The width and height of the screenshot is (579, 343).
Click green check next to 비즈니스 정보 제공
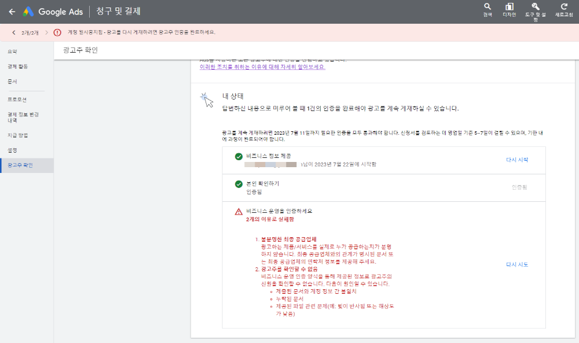(239, 156)
